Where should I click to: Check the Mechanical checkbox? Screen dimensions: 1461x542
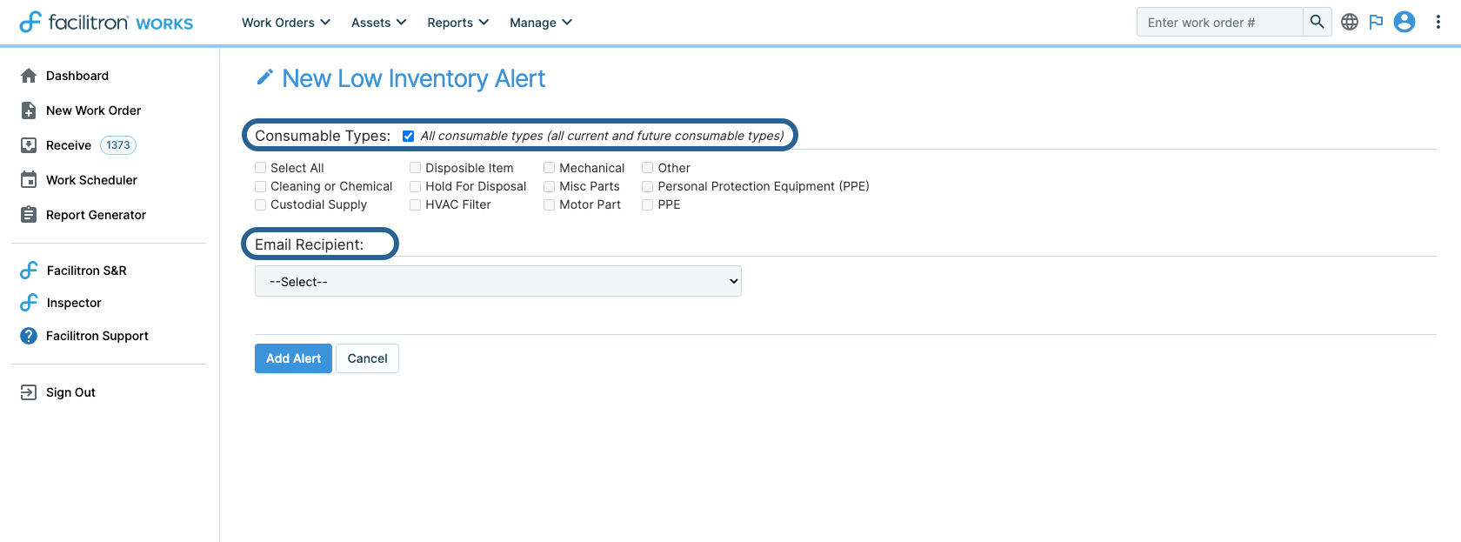pyautogui.click(x=549, y=168)
